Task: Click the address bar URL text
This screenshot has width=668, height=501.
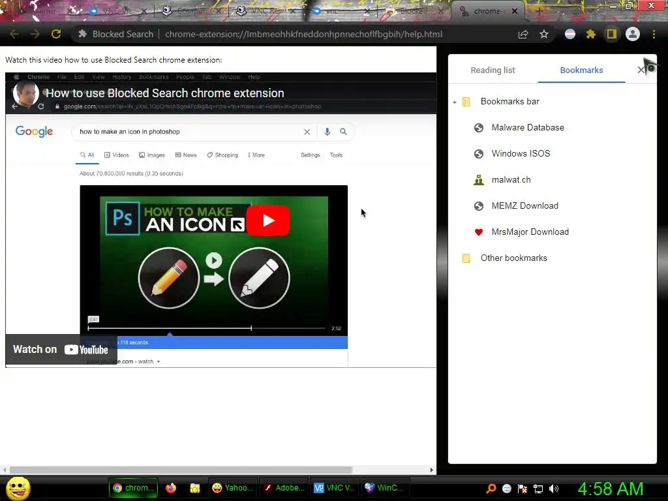Action: (303, 34)
